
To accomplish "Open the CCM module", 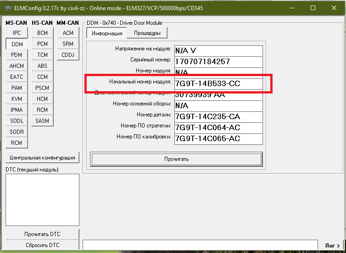I will pos(42,77).
